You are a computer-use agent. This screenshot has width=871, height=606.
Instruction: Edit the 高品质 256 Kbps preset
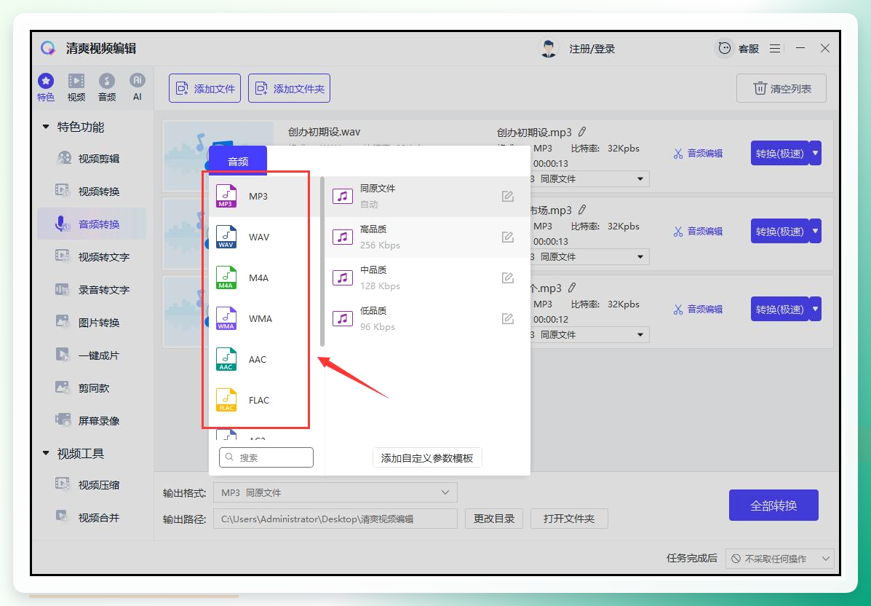click(507, 237)
